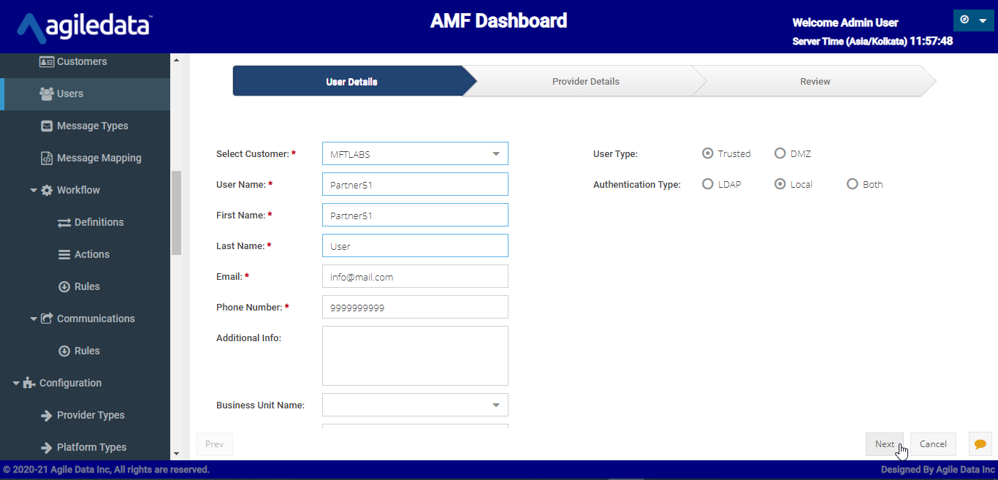Click the Users group icon in sidebar
The width and height of the screenshot is (998, 480).
coord(47,94)
